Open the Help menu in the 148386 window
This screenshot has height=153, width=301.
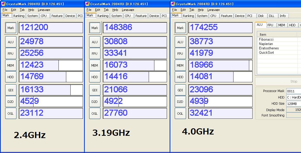coord(115,10)
